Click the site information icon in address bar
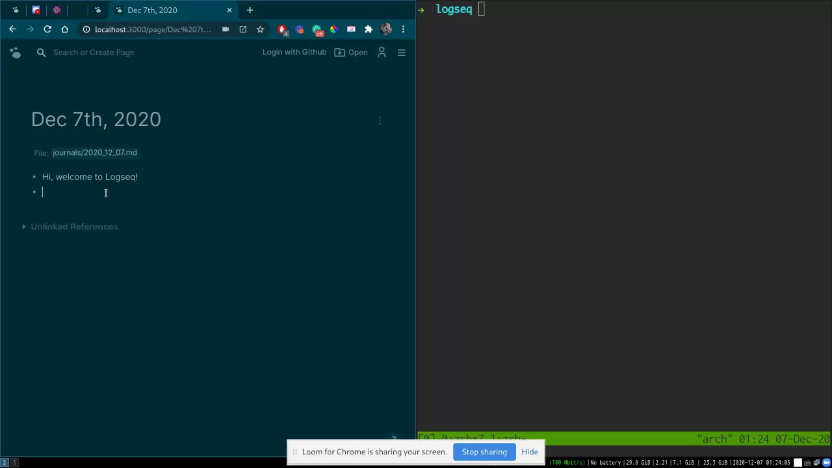The image size is (832, 468). click(x=86, y=29)
